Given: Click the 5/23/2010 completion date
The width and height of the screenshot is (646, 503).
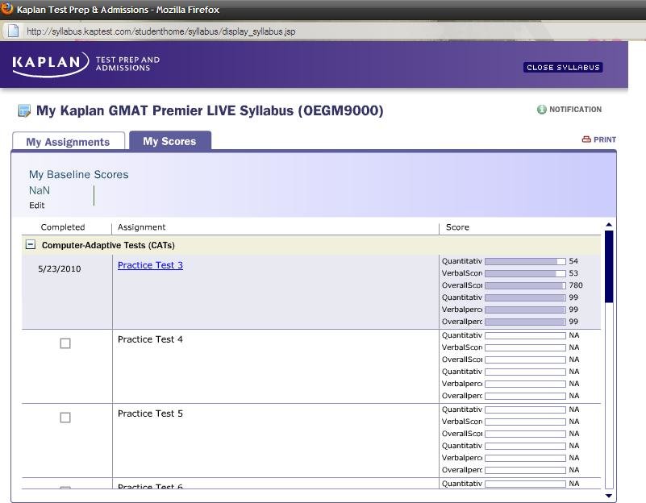Looking at the screenshot, I should click(60, 268).
